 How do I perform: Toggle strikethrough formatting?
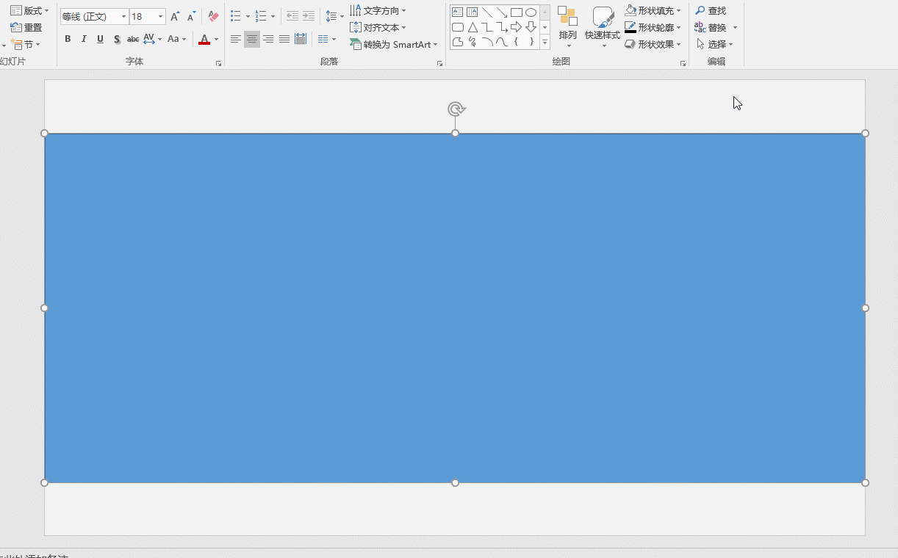[x=133, y=39]
